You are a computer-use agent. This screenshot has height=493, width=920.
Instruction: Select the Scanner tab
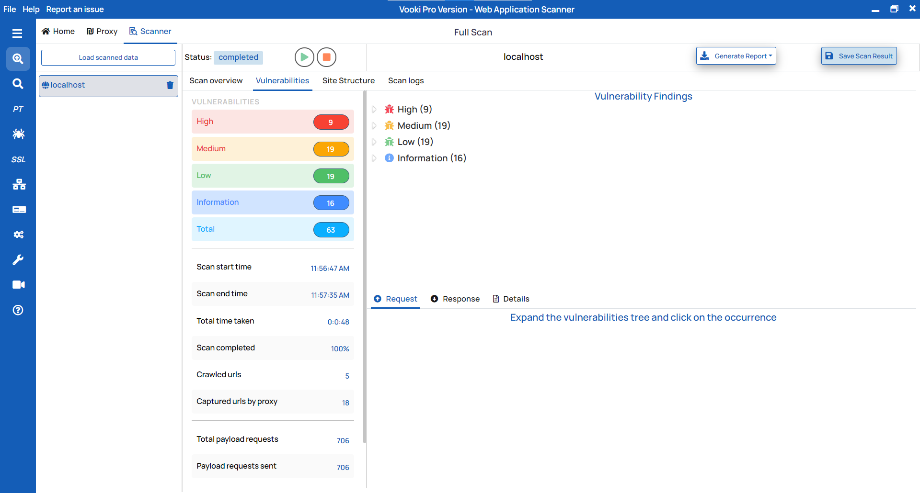[150, 31]
